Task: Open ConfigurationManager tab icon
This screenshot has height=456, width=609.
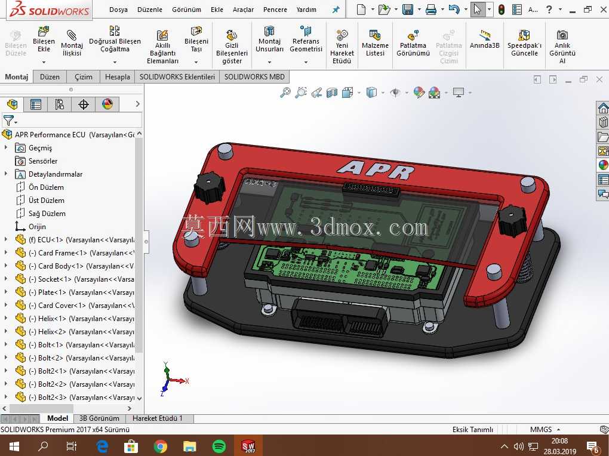Action: pos(59,104)
